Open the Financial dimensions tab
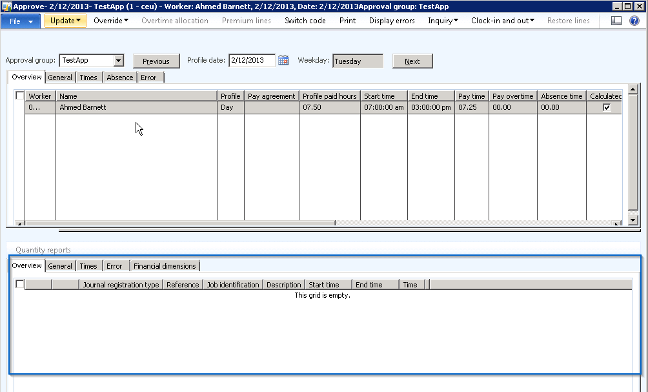This screenshot has height=392, width=648. click(x=165, y=266)
